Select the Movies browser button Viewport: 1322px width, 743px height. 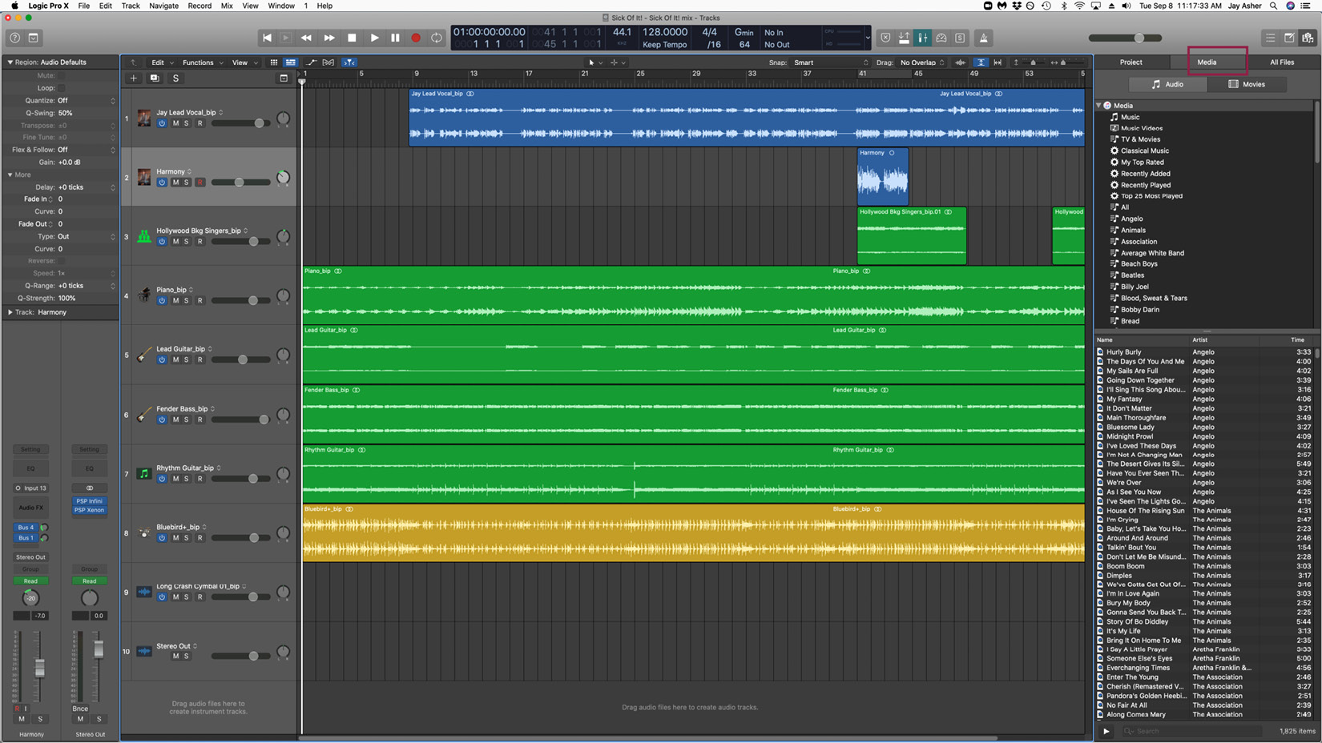1247,84
